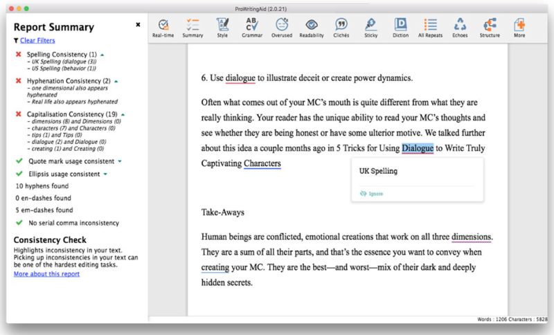Open the Sticky sentences report
The height and width of the screenshot is (335, 554).
tap(370, 27)
